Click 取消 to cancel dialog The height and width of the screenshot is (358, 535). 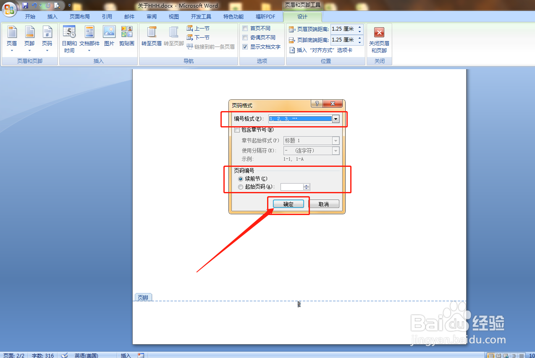click(324, 204)
